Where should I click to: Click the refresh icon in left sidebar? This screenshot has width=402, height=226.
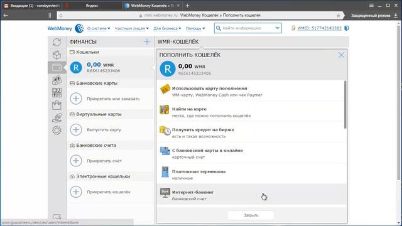click(57, 42)
